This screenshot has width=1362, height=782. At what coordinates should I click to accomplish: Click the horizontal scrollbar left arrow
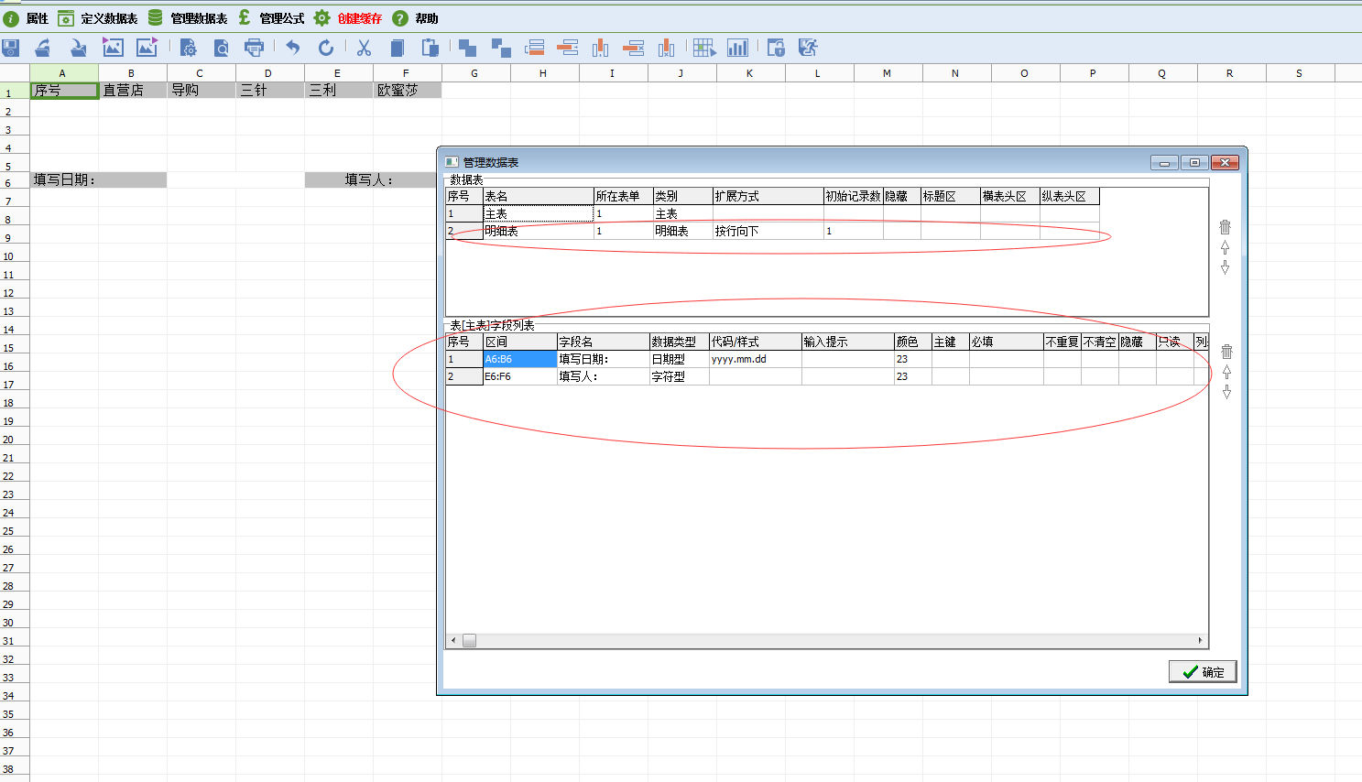tap(453, 640)
